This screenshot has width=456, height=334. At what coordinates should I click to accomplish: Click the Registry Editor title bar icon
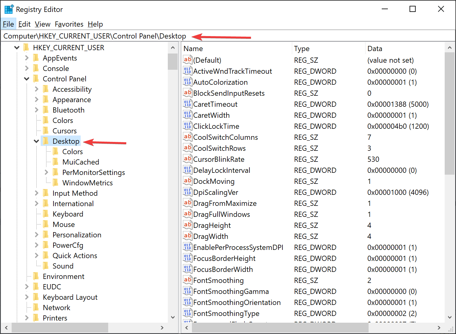pos(9,9)
